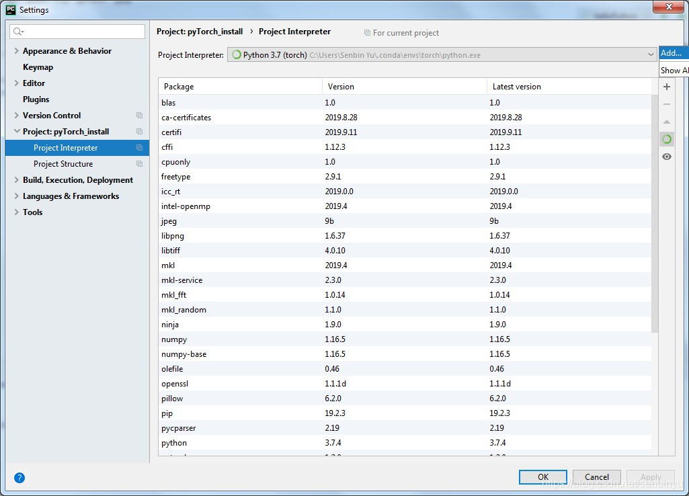This screenshot has height=496, width=689.
Task: Select the numpy-base package row
Action: point(405,354)
